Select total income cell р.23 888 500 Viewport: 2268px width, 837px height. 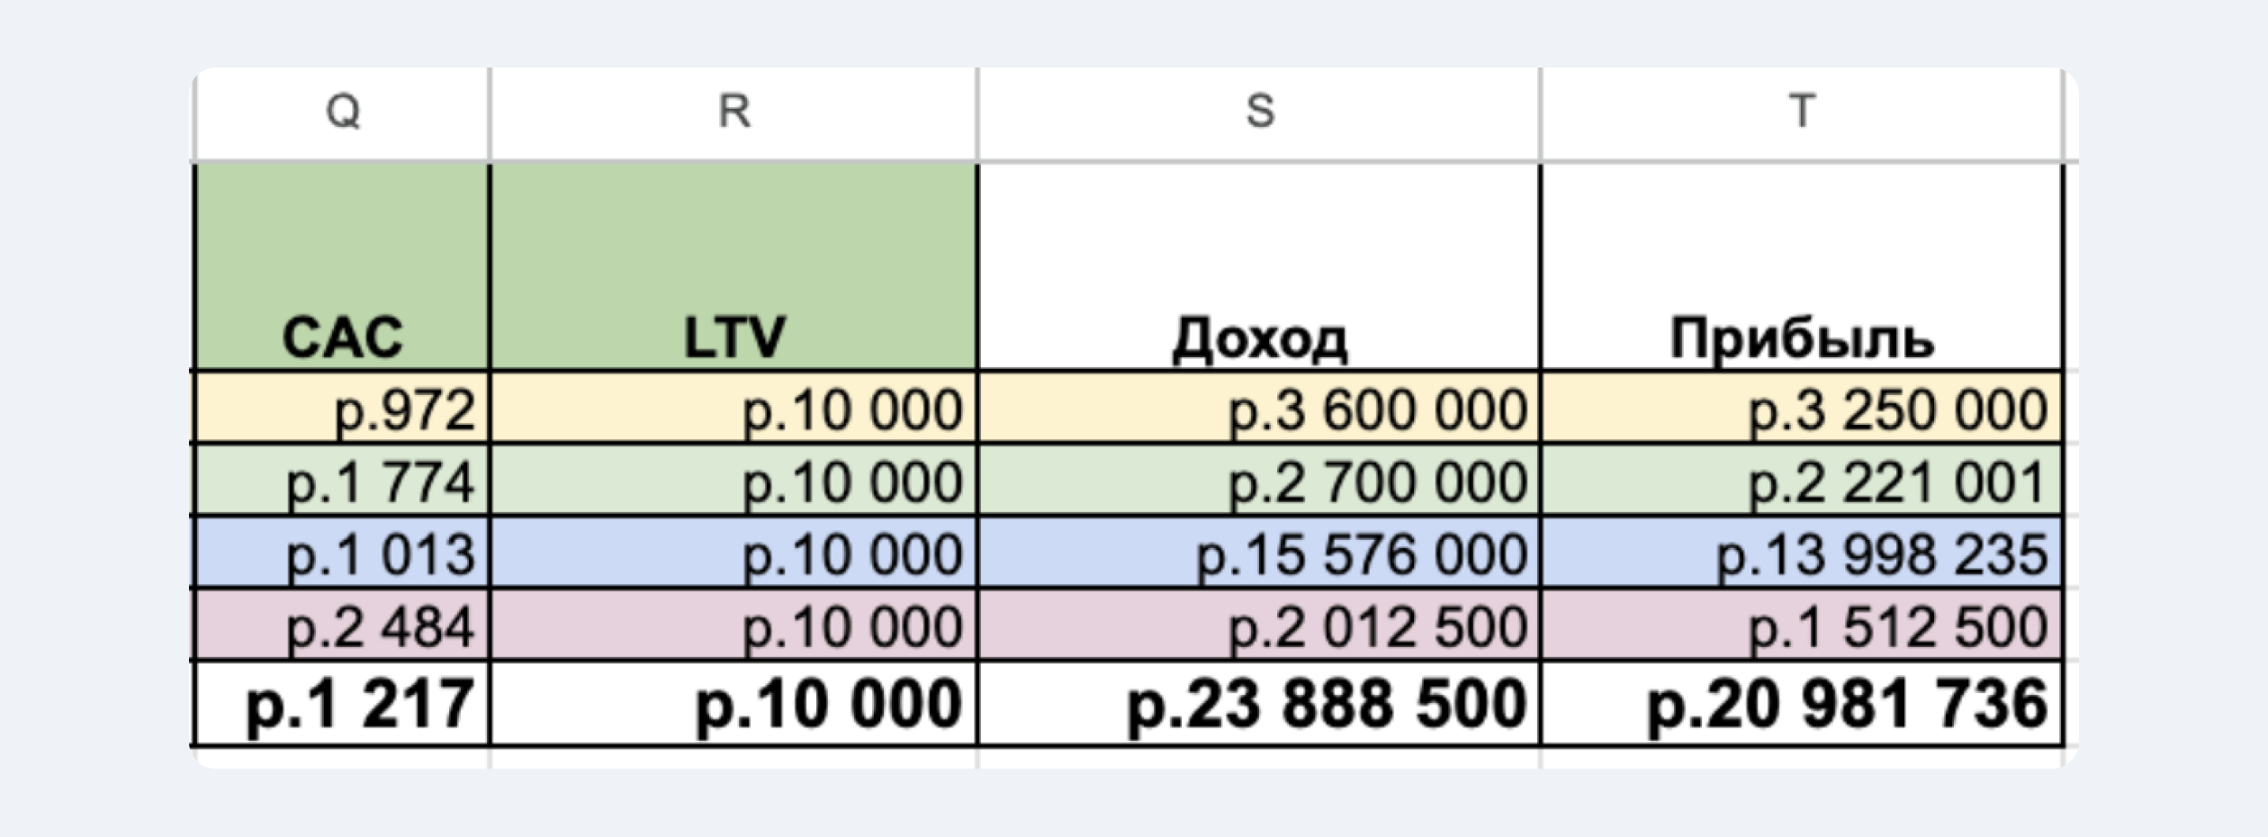[x=1259, y=704]
